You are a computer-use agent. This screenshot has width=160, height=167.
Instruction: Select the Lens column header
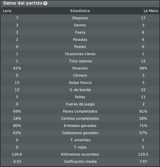(7, 11)
